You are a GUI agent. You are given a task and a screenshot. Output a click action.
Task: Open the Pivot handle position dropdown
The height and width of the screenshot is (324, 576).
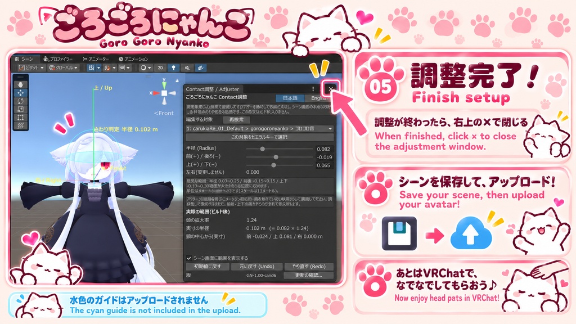point(31,67)
